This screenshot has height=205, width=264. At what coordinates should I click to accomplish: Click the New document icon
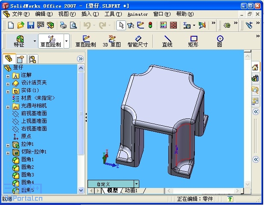coord(11,26)
